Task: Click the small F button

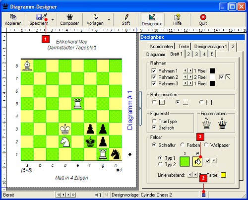Action: pyautogui.click(x=214, y=160)
